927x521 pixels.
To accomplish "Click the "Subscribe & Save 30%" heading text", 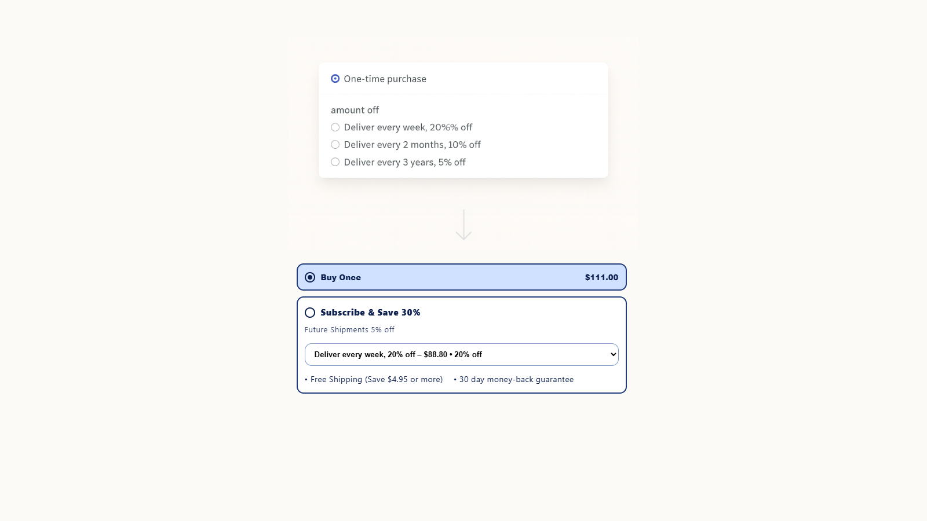I will [370, 313].
